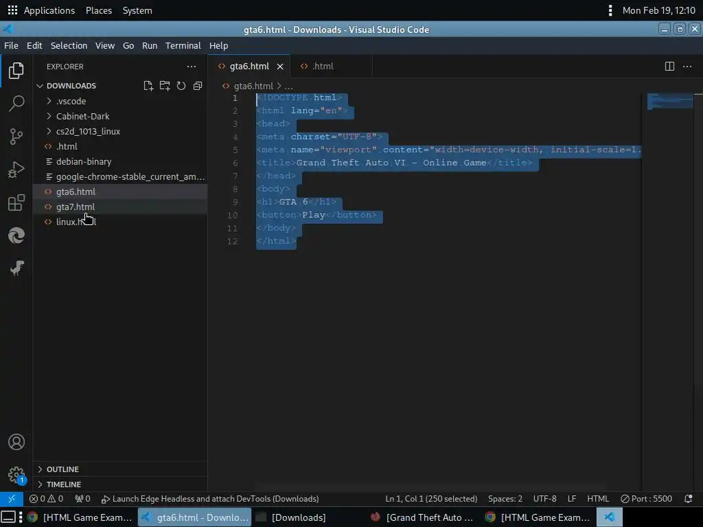The width and height of the screenshot is (703, 527).
Task: Click Ln 1, Col 1 cursor position
Action: 431,499
